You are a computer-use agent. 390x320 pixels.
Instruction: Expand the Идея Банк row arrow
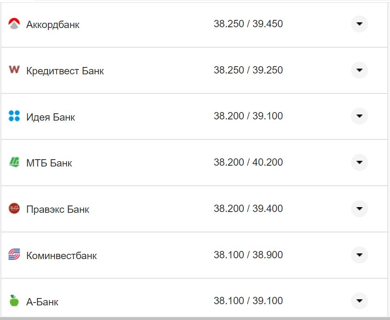click(x=359, y=117)
